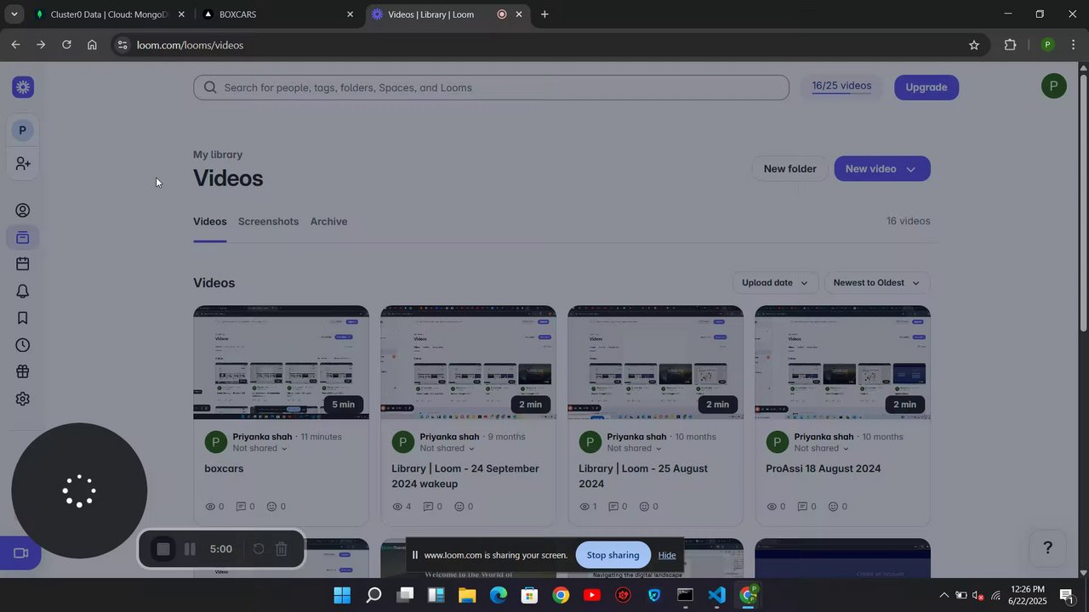Screen dimensions: 1089x612
Task: Open the bookmark icon in sidebar
Action: point(23,318)
